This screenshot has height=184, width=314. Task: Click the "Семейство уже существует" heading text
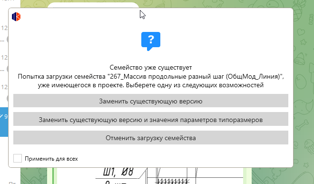pos(151,67)
